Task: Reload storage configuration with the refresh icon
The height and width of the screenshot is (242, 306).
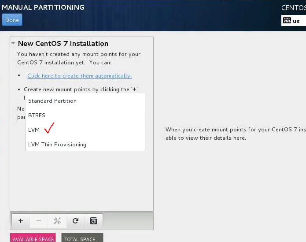Action: point(75,221)
